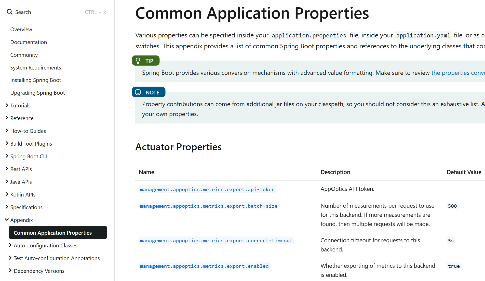Open Dependency Versions nav label
The width and height of the screenshot is (485, 281).
(39, 271)
